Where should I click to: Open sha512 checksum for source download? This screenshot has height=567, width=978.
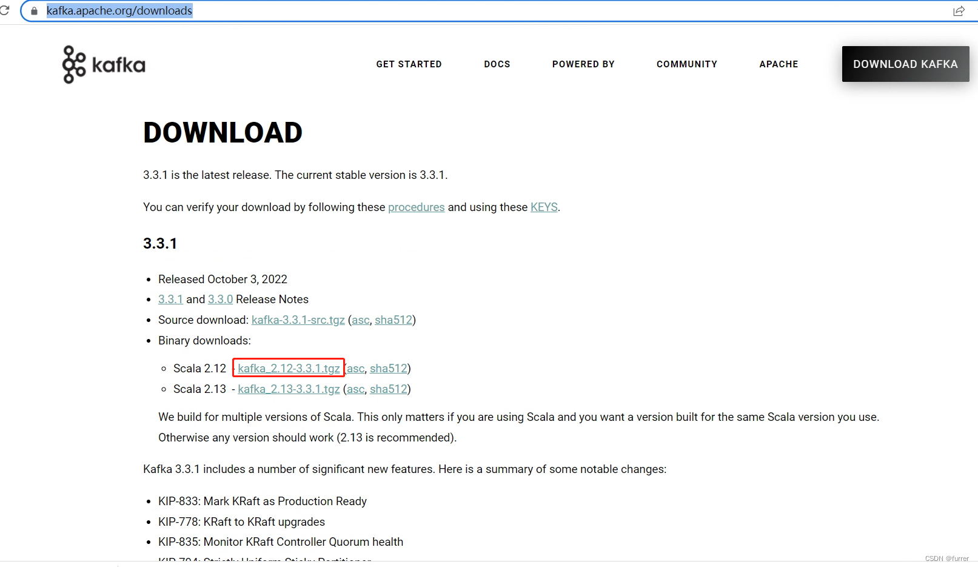[394, 320]
